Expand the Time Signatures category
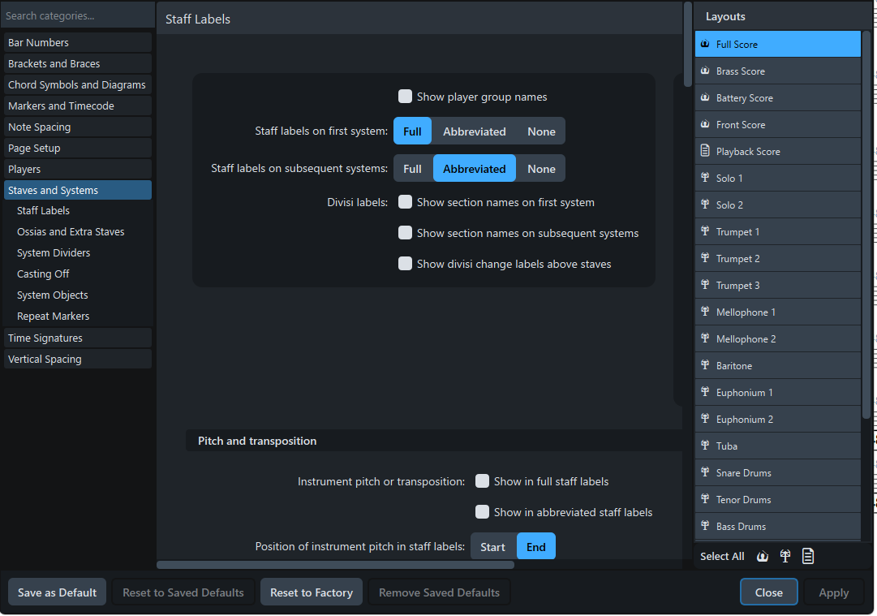Image resolution: width=877 pixels, height=616 pixels. click(x=77, y=338)
